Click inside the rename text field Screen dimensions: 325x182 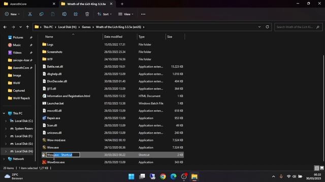tap(63, 155)
